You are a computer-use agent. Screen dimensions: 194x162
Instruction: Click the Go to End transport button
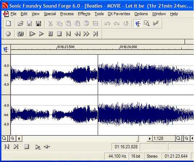click(x=96, y=34)
